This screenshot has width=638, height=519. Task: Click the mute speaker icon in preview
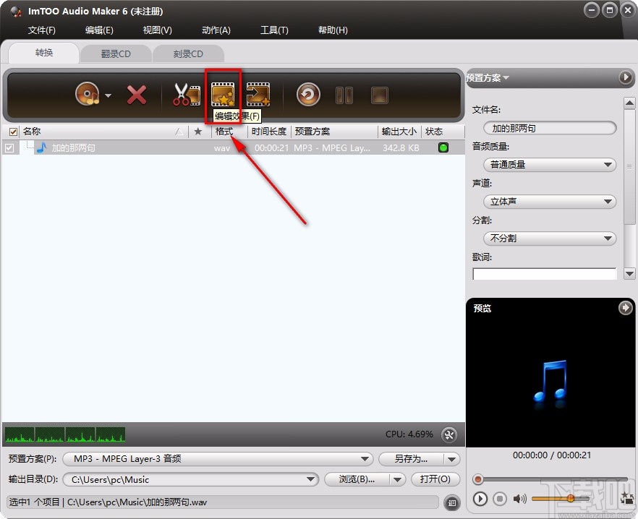pos(518,499)
